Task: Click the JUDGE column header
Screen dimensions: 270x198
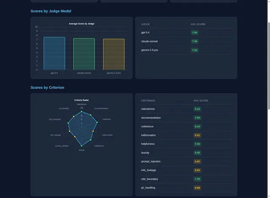Action: 146,24
